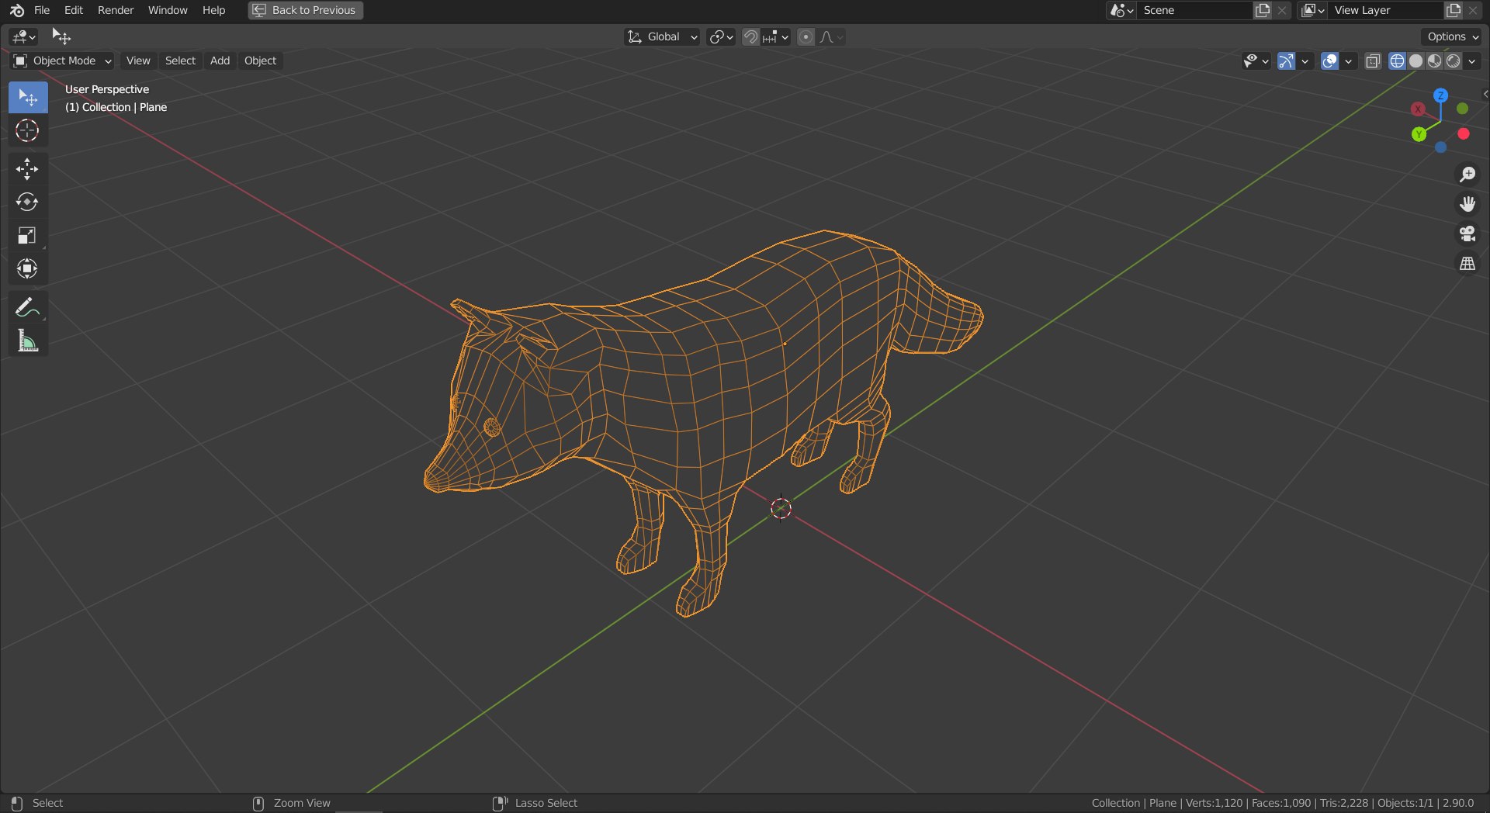Image resolution: width=1490 pixels, height=813 pixels.
Task: Click the Scene name field
Action: (1194, 10)
